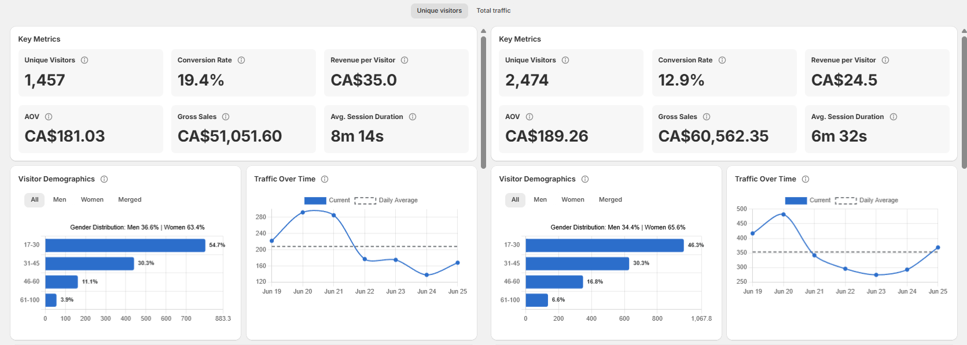
Task: Click info icon beside Revenue per Visitor CA$24.5
Action: [885, 60]
